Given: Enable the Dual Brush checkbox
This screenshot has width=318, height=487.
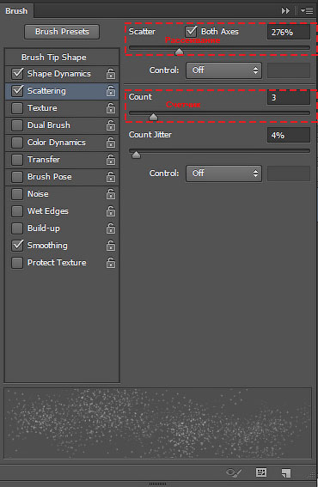Looking at the screenshot, I should coord(17,125).
